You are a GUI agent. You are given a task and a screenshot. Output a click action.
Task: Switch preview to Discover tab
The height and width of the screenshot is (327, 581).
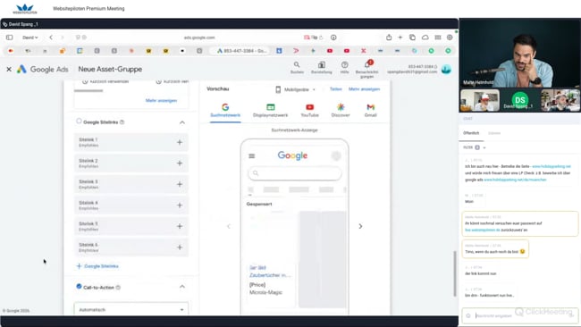[341, 111]
